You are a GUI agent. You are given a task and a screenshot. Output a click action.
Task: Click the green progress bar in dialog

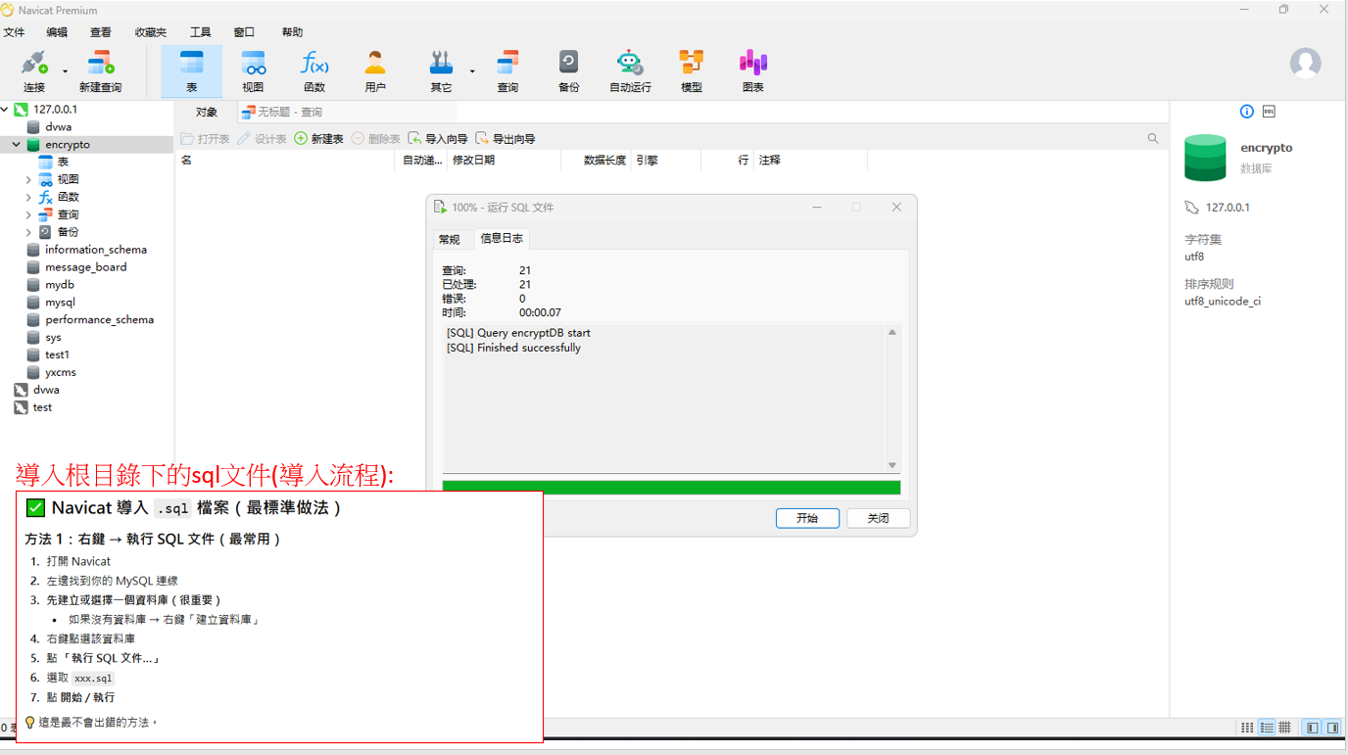coord(671,488)
